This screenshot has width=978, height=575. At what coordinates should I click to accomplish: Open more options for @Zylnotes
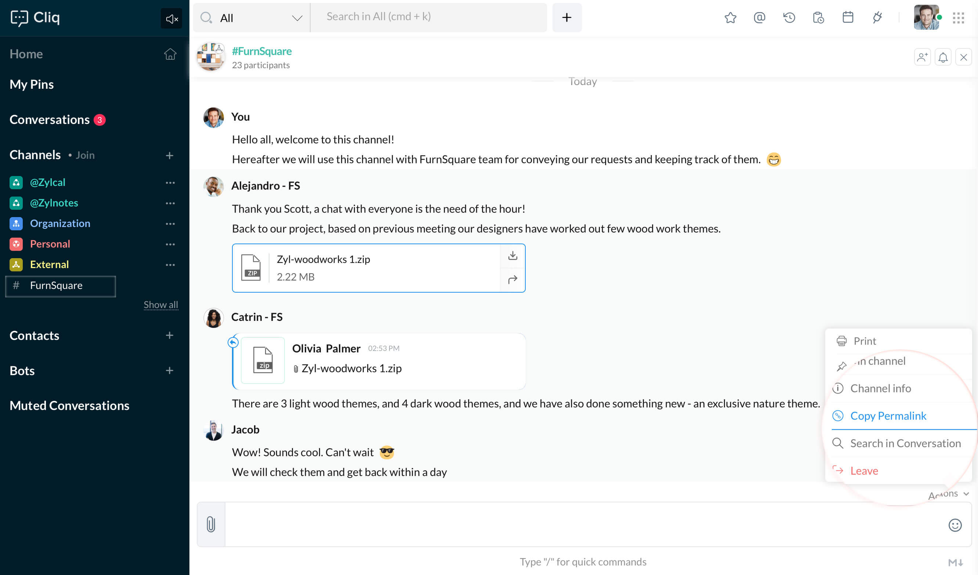point(170,203)
